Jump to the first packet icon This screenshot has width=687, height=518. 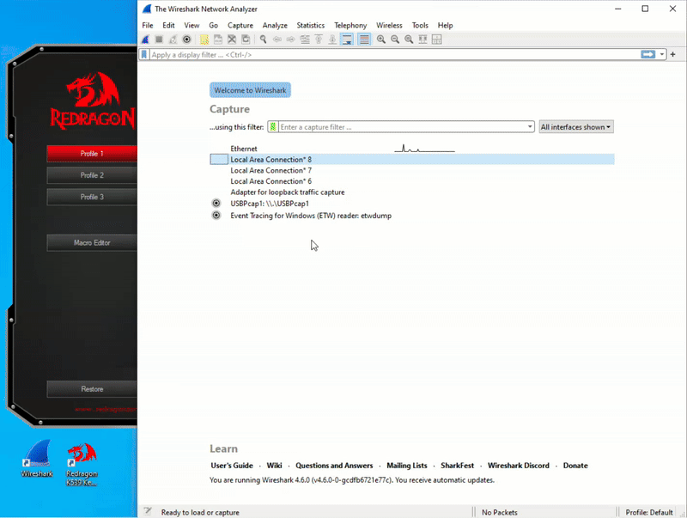pyautogui.click(x=319, y=40)
